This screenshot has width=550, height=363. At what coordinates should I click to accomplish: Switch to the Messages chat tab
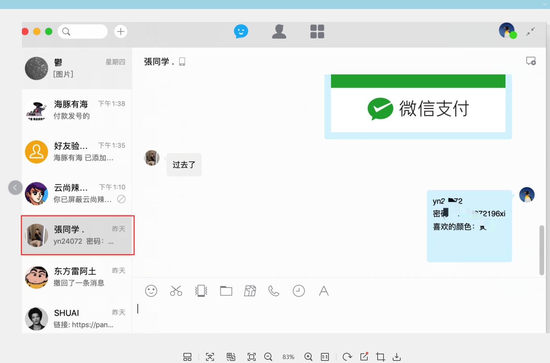click(x=241, y=32)
